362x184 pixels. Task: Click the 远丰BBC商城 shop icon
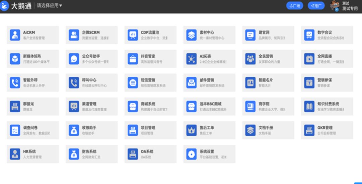[x=192, y=107]
